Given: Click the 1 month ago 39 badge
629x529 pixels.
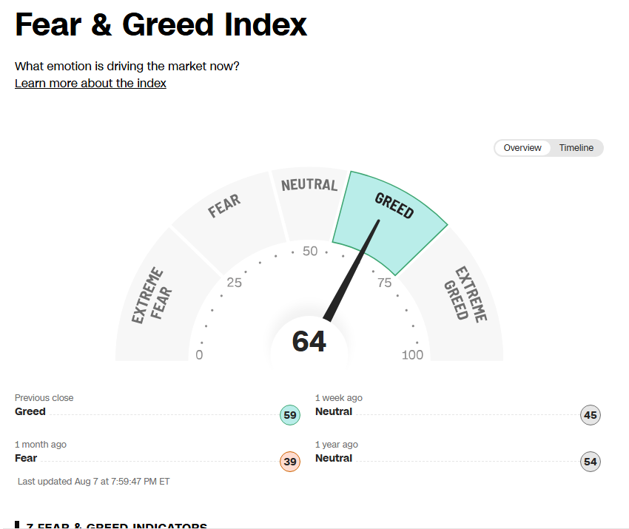Looking at the screenshot, I should pos(289,462).
